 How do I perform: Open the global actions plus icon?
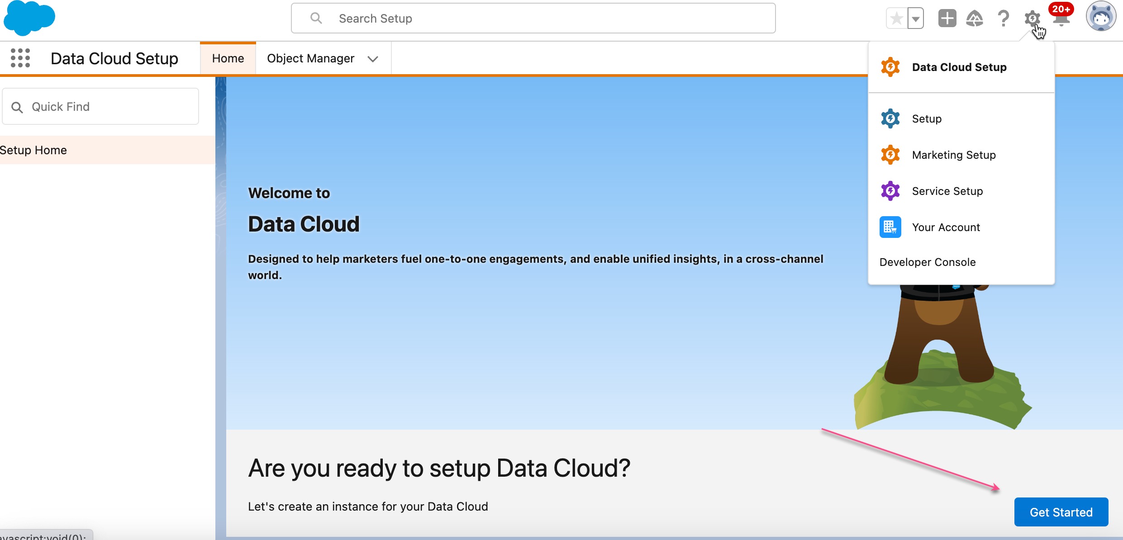pyautogui.click(x=947, y=19)
